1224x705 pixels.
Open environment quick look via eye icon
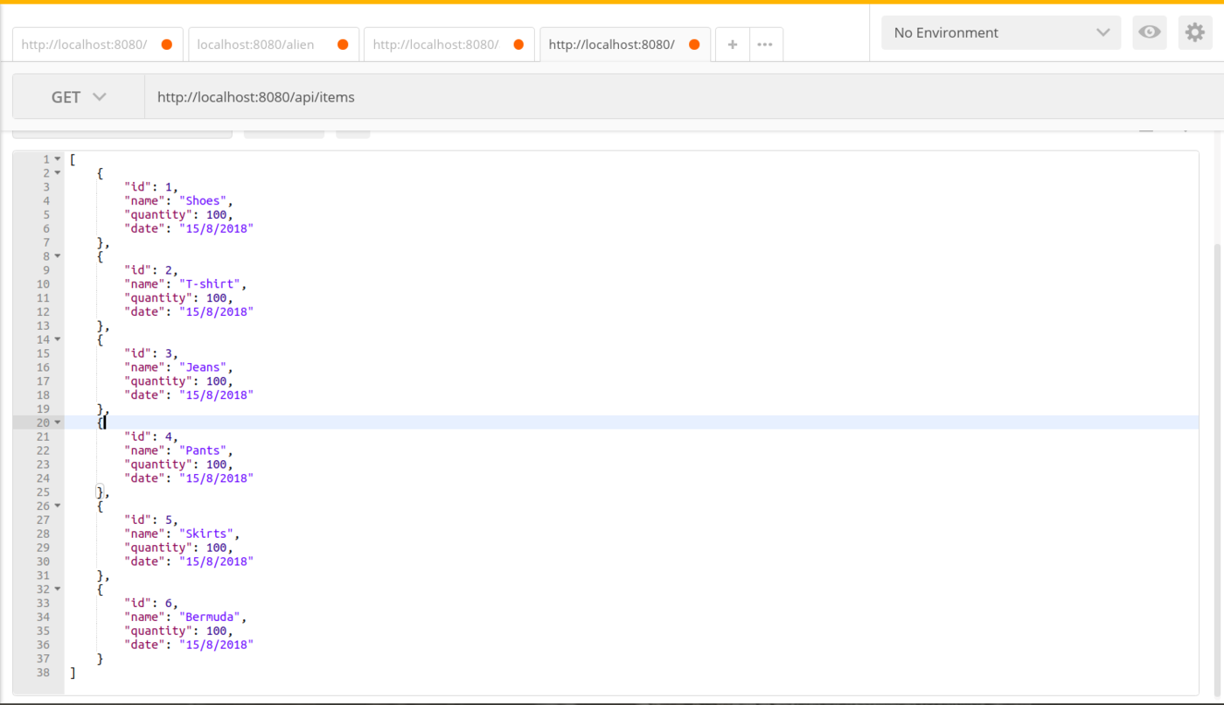coord(1149,32)
